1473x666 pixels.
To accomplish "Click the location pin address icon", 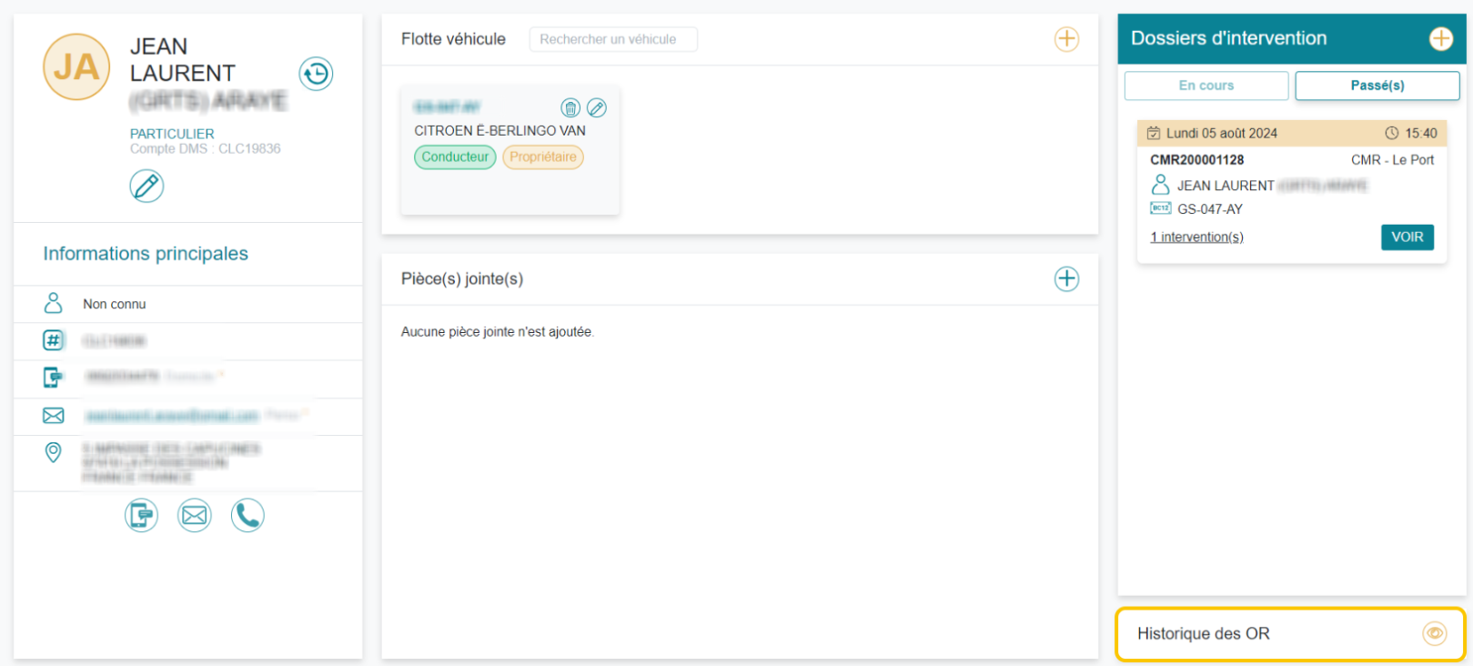I will click(54, 452).
